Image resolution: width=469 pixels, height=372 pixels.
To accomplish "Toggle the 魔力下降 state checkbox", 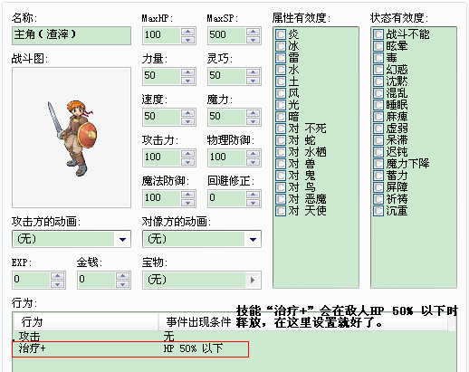I will pos(378,164).
